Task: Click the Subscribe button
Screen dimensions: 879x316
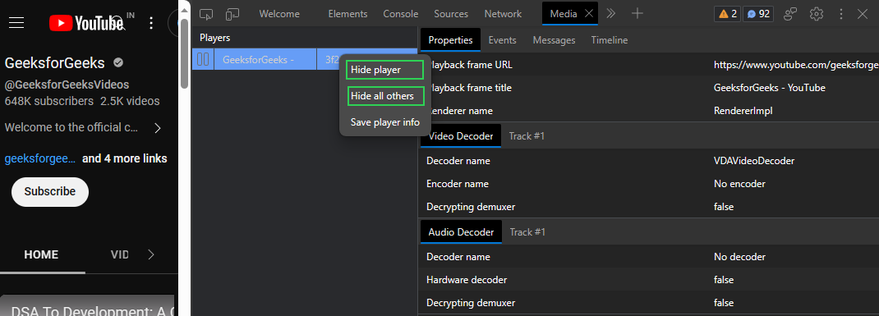Action: [50, 191]
